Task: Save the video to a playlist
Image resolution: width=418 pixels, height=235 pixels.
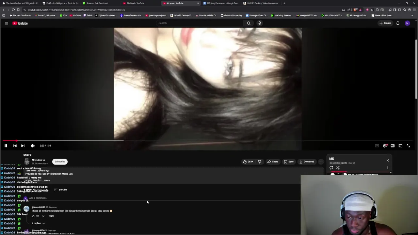Action: (289, 162)
